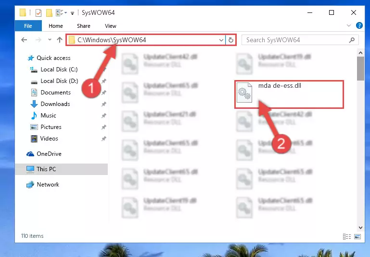Viewport: 370px width, 257px height.
Task: Open Videos in the sidebar
Action: pyautogui.click(x=49, y=139)
